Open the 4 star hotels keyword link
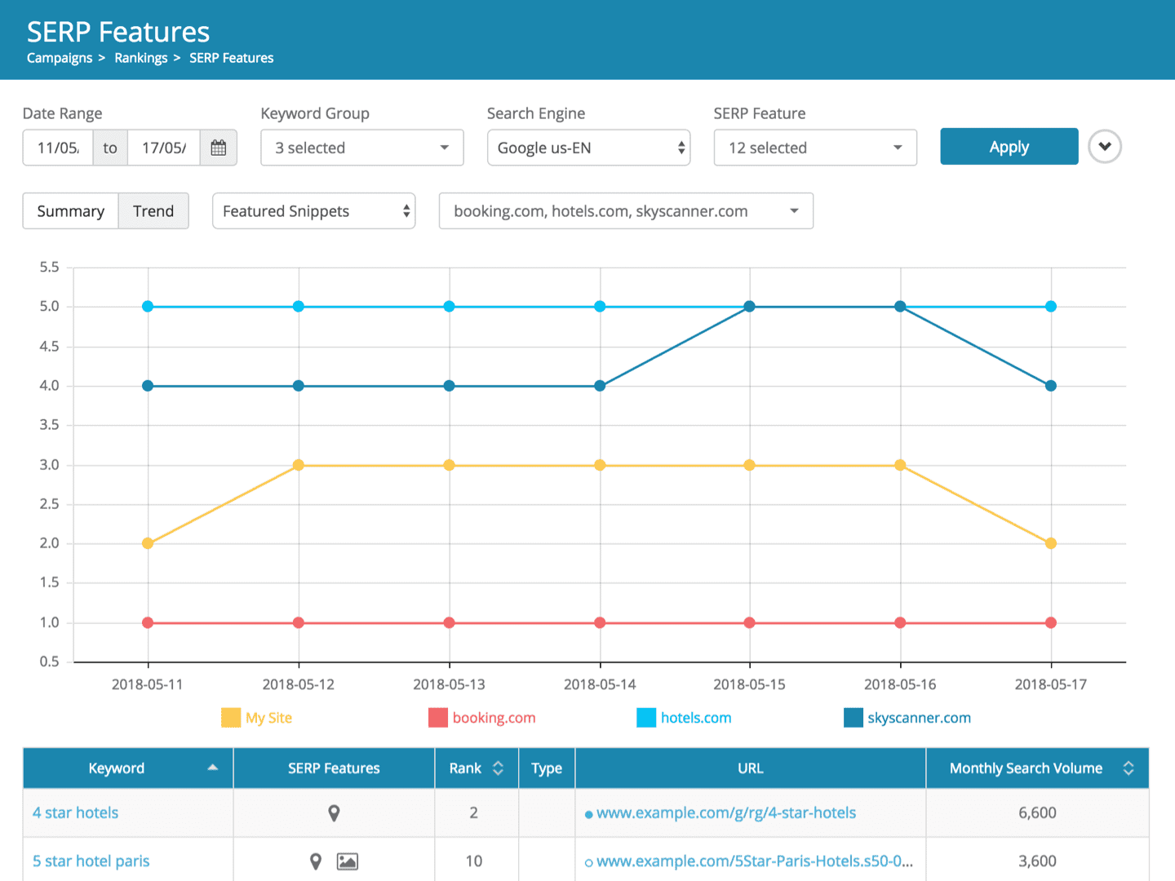1175x881 pixels. tap(76, 813)
